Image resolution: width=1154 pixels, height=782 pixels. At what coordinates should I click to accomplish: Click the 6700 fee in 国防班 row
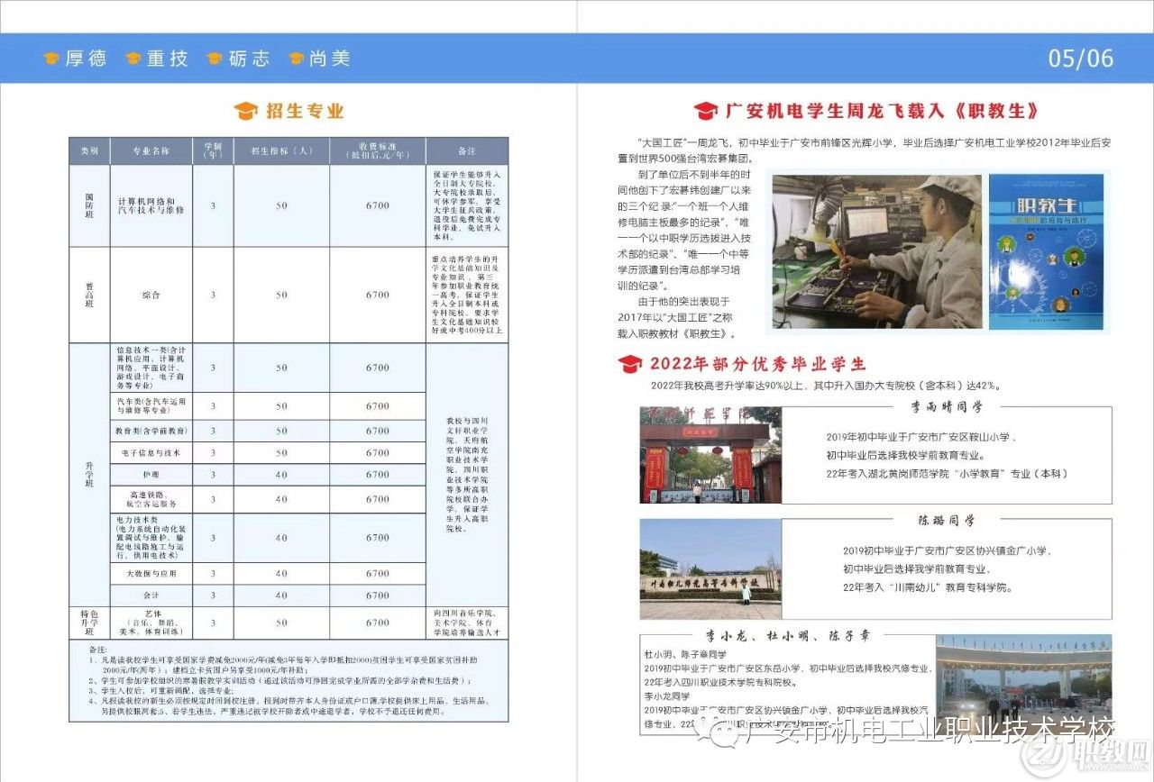377,205
